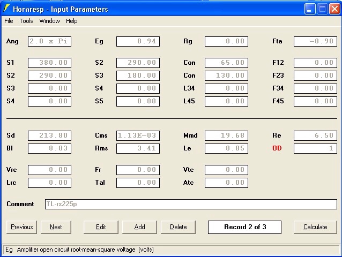Viewport: 342px width, 257px height.
Task: Click the red OD label
Action: (277, 148)
